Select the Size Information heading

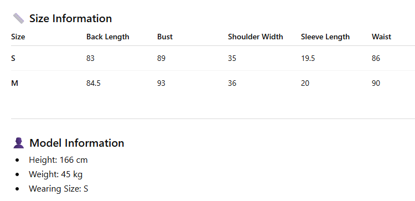pos(70,18)
